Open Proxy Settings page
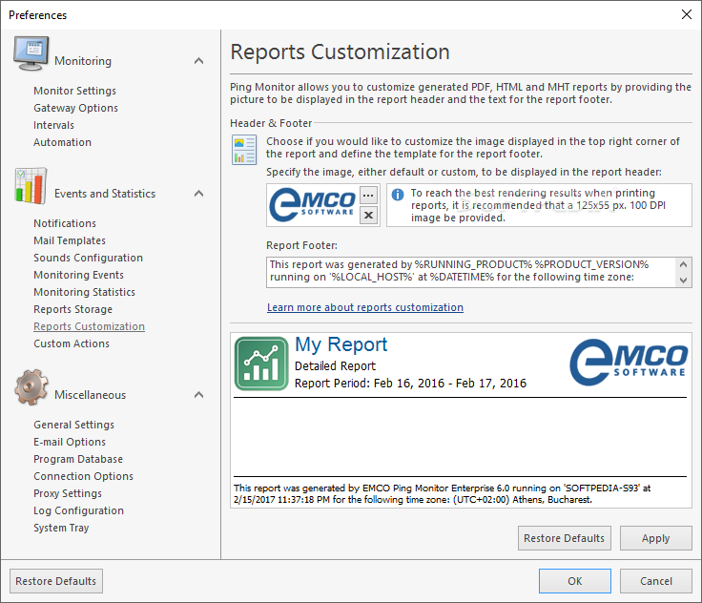Image resolution: width=702 pixels, height=603 pixels. click(68, 493)
